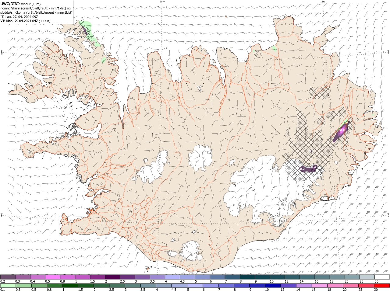Click darkest green bottom-row swatch between 1 and 1.5
The image size is (390, 292).
point(70,286)
